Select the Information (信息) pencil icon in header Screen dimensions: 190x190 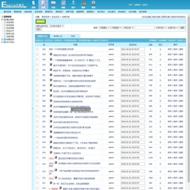pos(43,4)
